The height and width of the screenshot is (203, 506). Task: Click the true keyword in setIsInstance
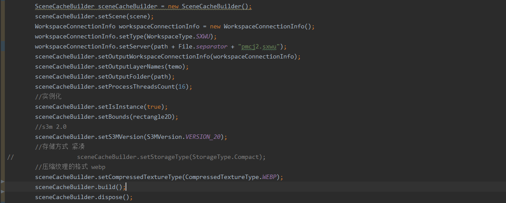tap(154, 107)
